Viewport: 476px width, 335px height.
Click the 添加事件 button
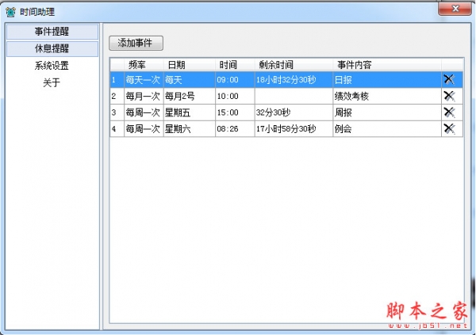(x=136, y=43)
